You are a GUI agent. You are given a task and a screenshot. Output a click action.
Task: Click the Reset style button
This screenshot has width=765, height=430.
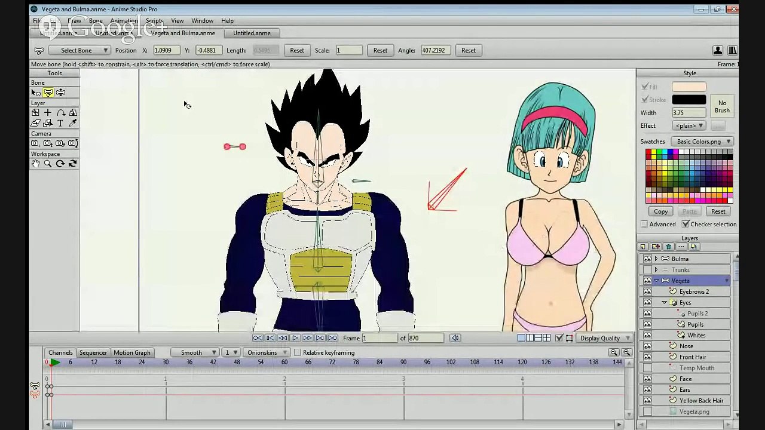tap(718, 212)
